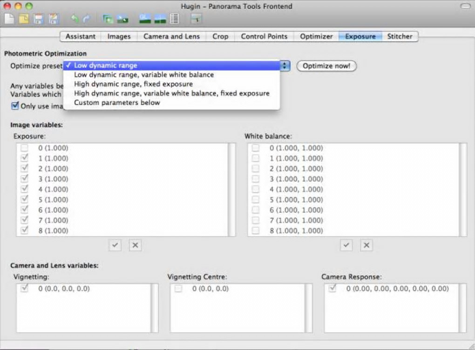
Task: Click the Save project floppy icon
Action: tap(39, 19)
